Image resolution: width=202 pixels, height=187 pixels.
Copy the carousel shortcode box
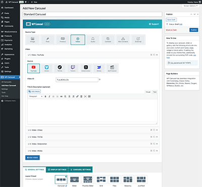pyautogui.click(x=182, y=63)
